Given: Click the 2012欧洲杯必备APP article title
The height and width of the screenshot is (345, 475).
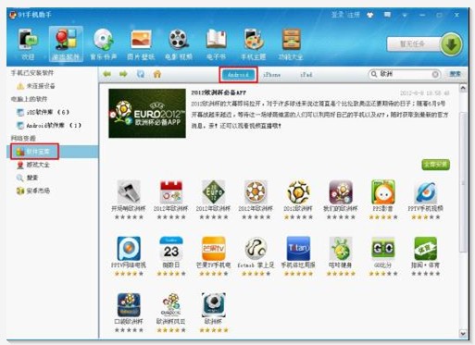Looking at the screenshot, I should 219,92.
